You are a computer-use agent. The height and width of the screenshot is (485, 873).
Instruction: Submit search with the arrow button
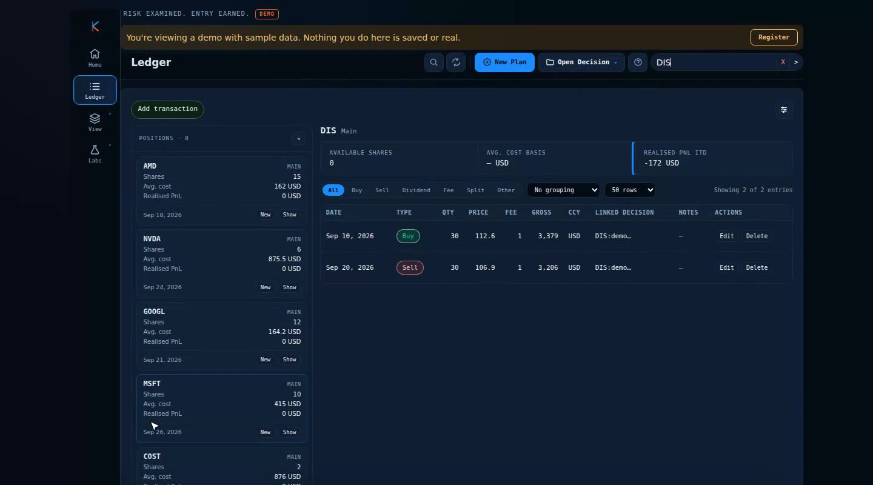point(796,62)
